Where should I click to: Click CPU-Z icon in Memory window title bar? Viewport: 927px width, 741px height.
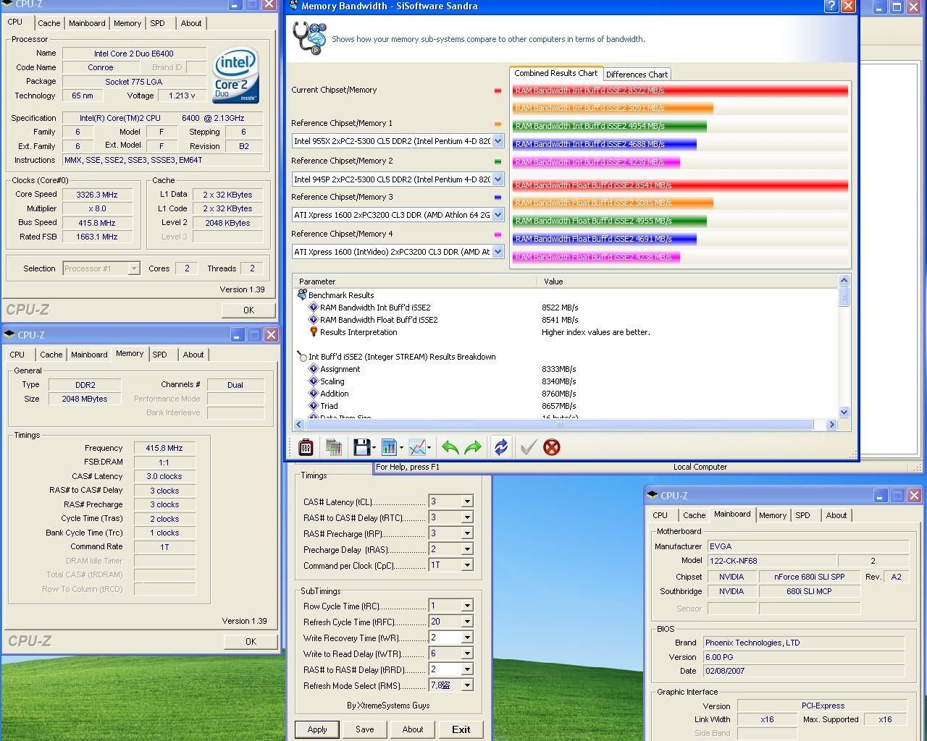coord(9,335)
